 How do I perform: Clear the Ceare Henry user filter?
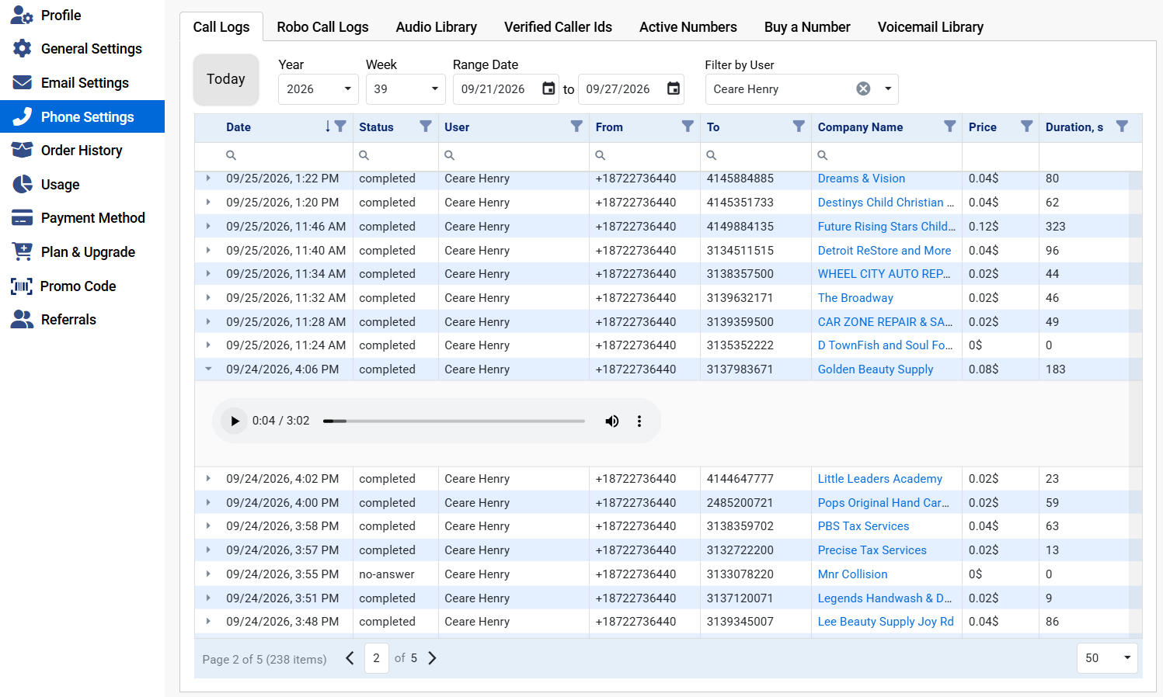pyautogui.click(x=863, y=88)
